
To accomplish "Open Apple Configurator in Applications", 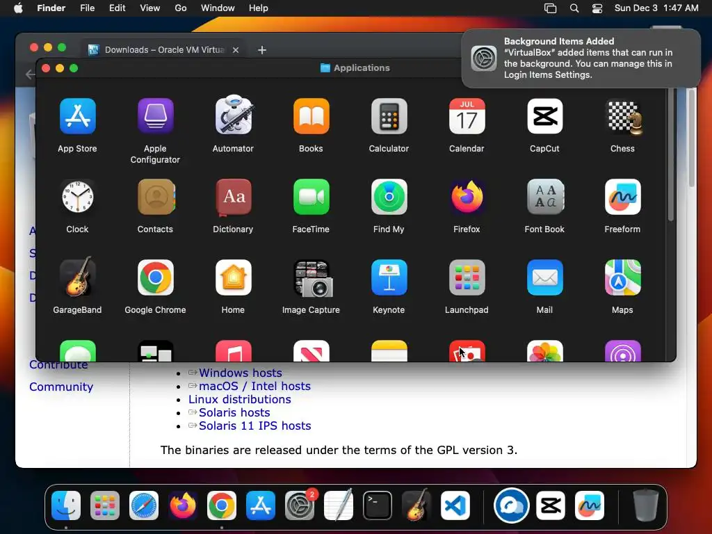I will click(155, 116).
